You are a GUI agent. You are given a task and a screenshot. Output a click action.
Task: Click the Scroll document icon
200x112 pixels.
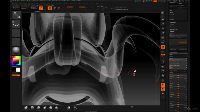tap(163, 20)
